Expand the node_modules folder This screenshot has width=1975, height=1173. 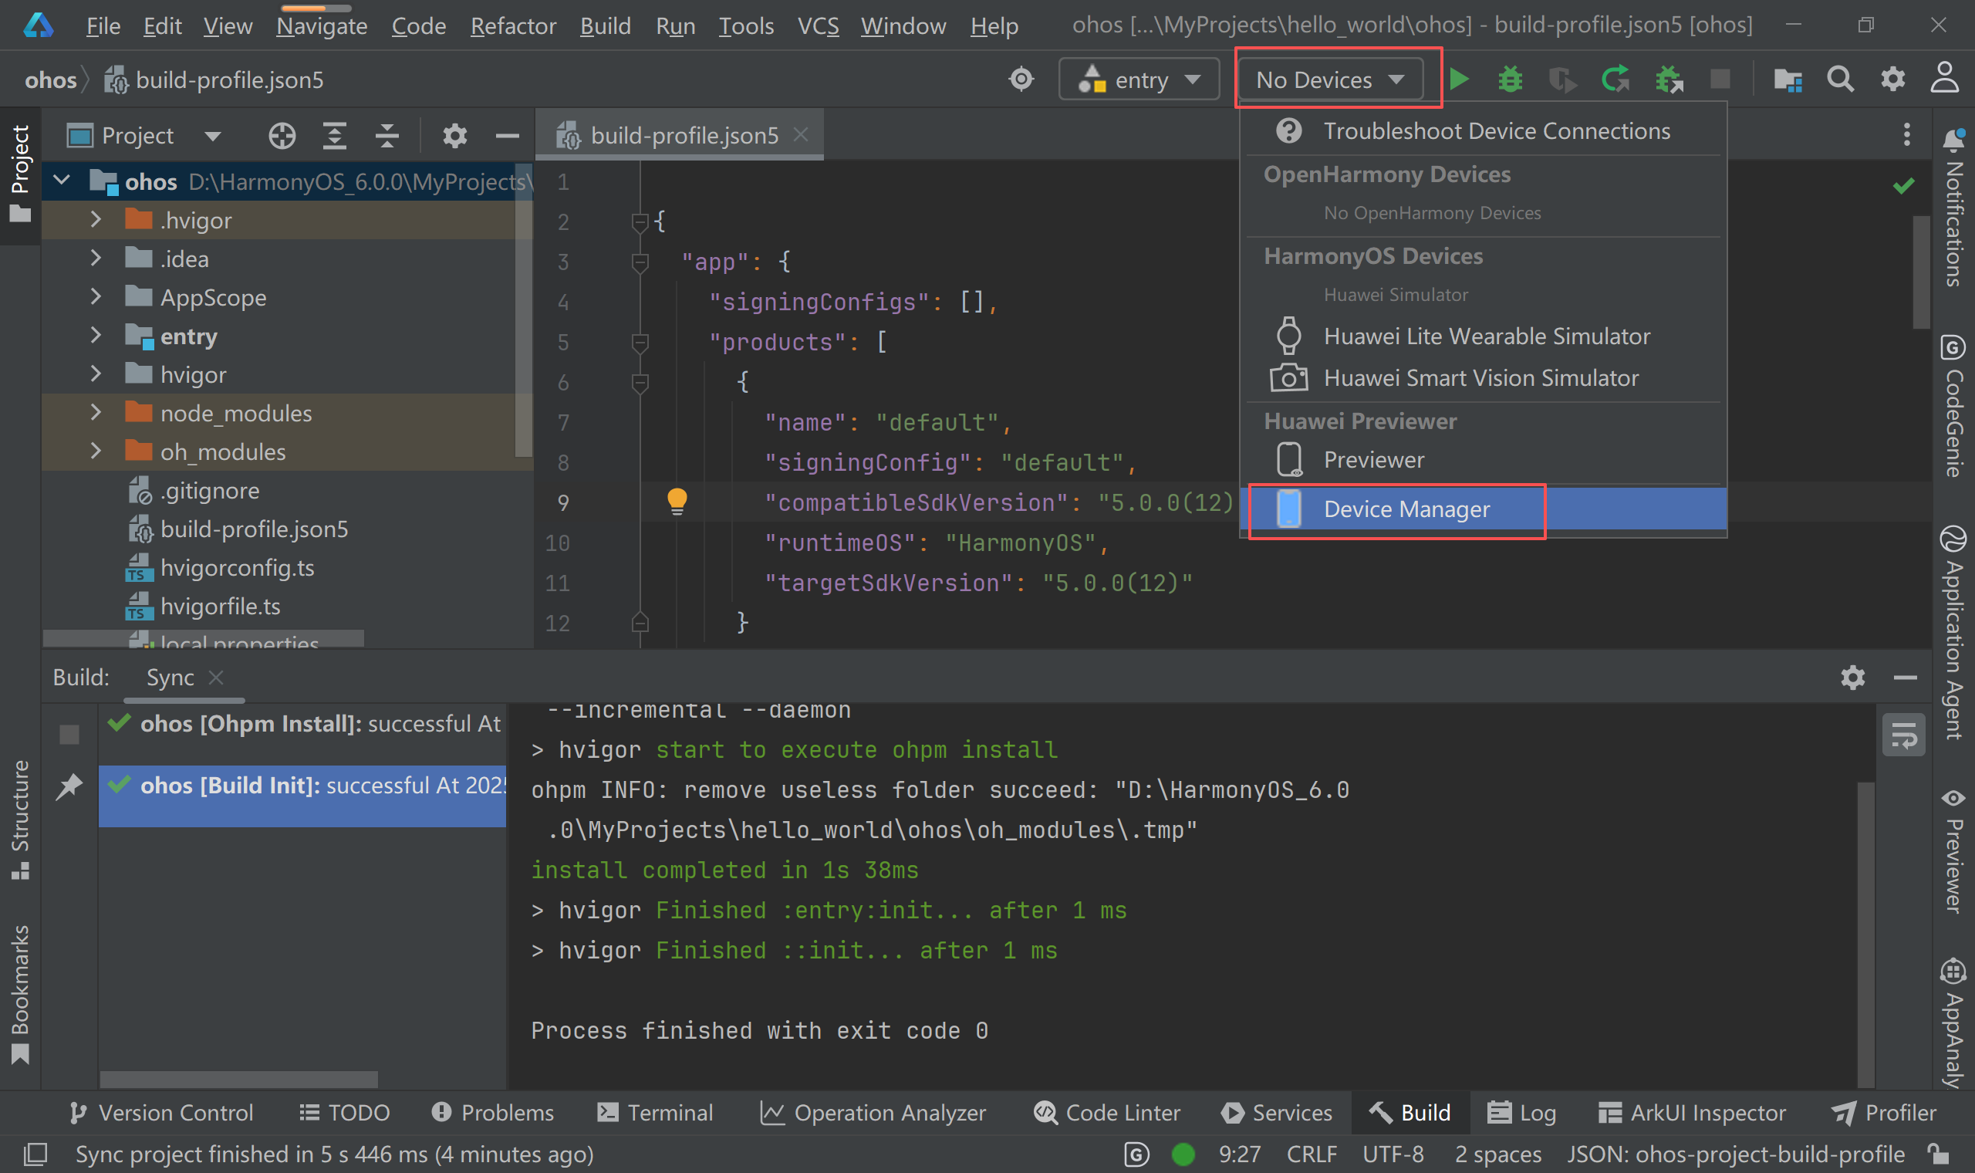(x=96, y=413)
